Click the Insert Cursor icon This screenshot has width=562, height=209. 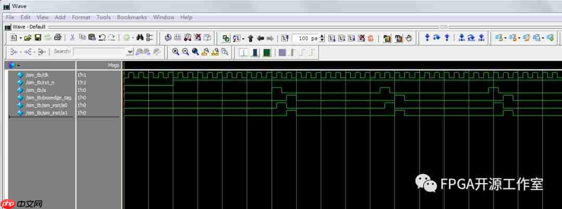pyautogui.click(x=244, y=52)
